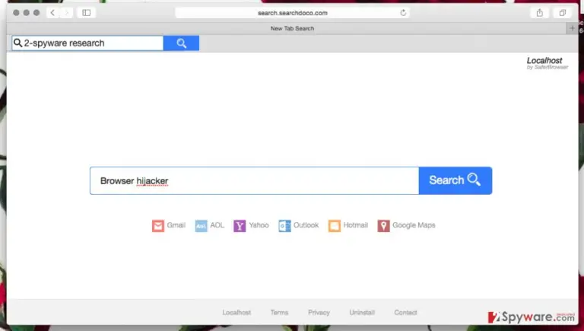Open the Hotmail shortcut

[348, 225]
